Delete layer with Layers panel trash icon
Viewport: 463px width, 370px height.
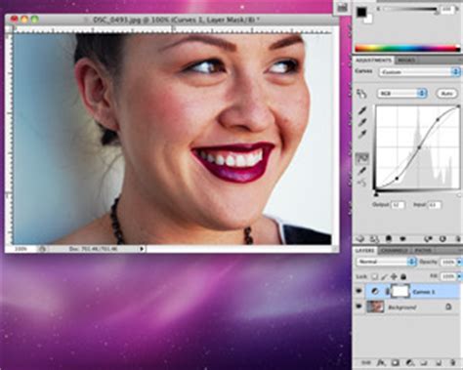(x=453, y=362)
